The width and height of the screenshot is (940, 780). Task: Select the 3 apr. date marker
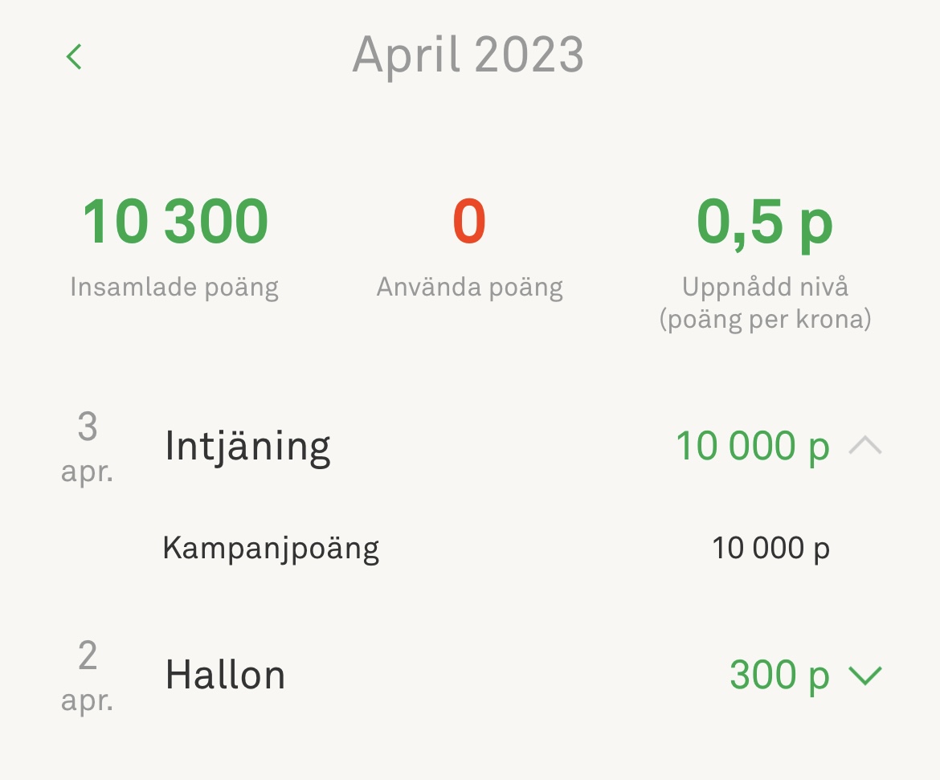pyautogui.click(x=87, y=447)
